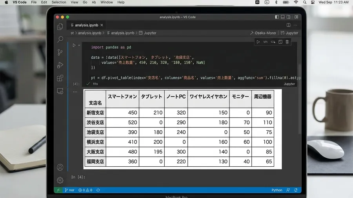Click the 渋谷支店 row label
The image size is (353, 198).
95,122
